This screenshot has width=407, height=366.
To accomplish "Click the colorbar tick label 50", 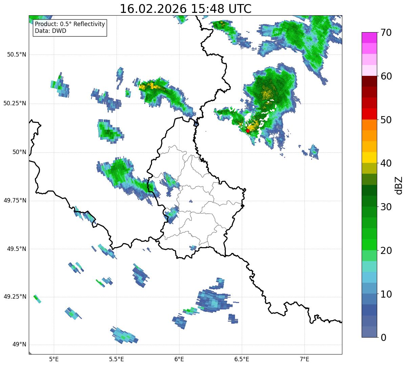I will 386,120.
